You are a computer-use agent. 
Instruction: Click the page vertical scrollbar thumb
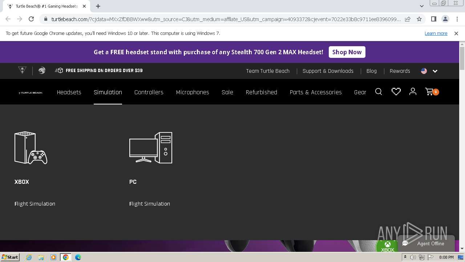pos(462,57)
